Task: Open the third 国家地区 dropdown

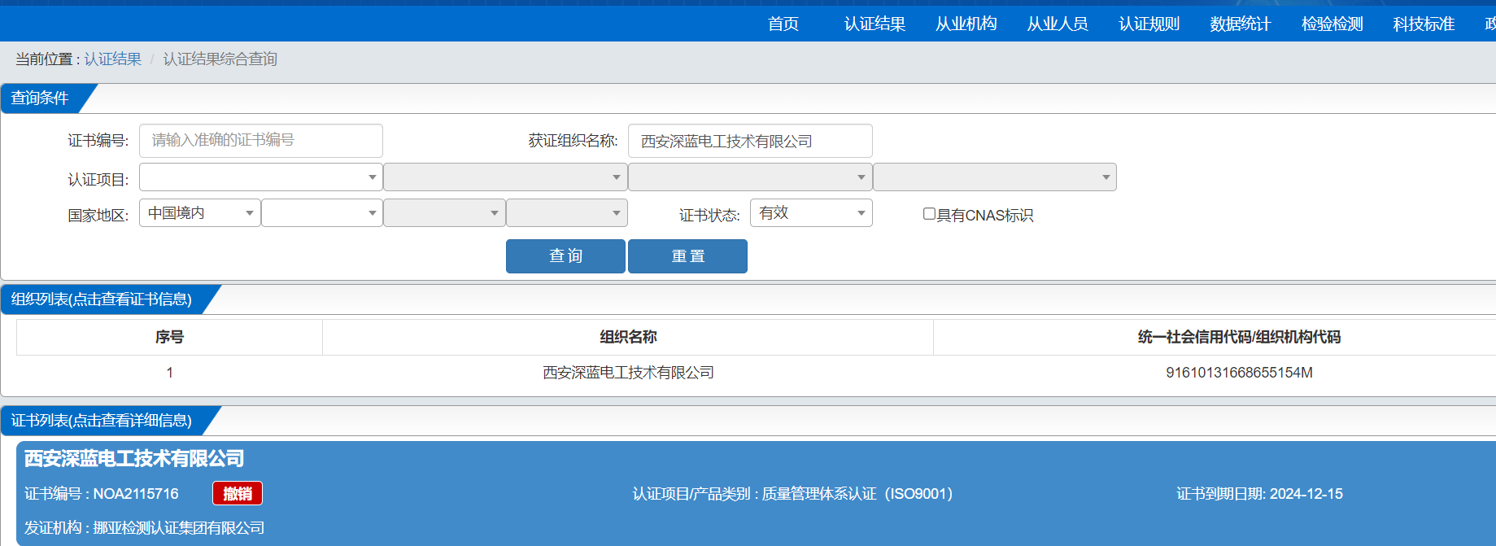Action: coord(444,212)
